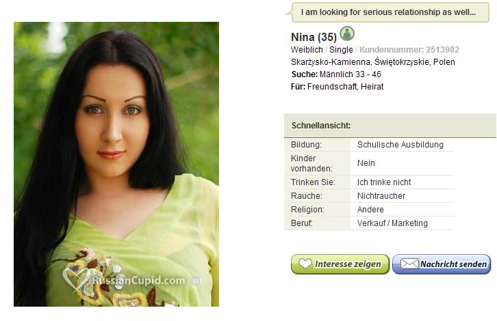Click the envelope icon on Nachricht senden
Screen dimensions: 497x321
coord(409,264)
